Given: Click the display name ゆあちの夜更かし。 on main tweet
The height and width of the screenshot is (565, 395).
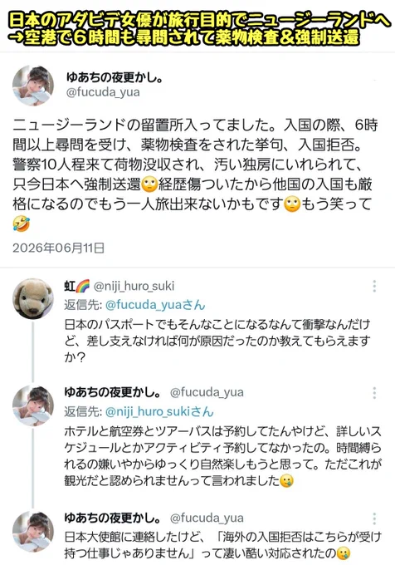Looking at the screenshot, I should [114, 77].
